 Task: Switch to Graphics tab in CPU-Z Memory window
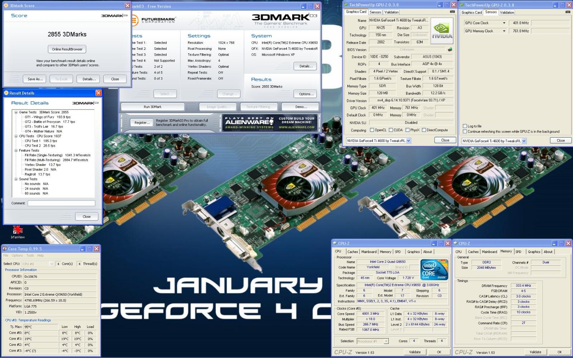tap(534, 252)
